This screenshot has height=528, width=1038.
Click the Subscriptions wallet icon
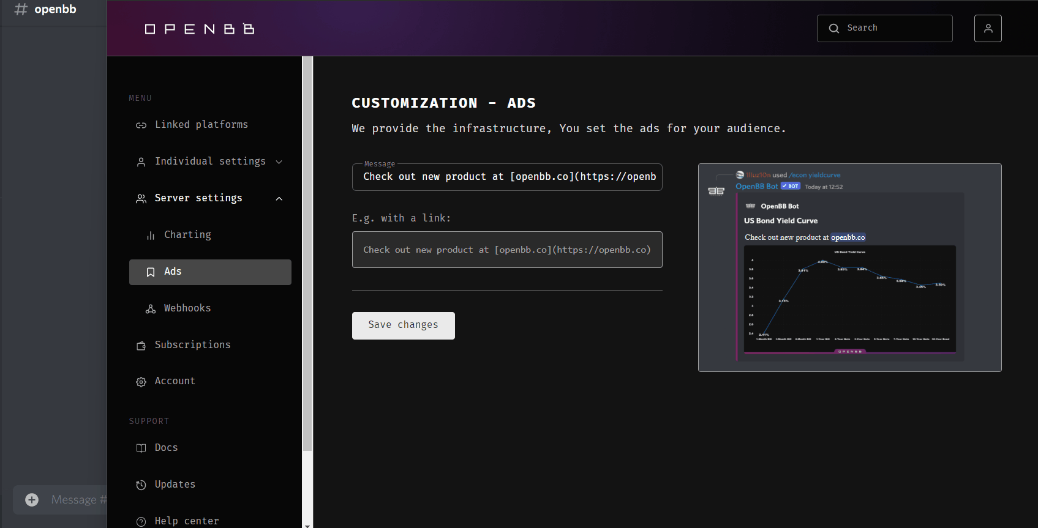141,346
